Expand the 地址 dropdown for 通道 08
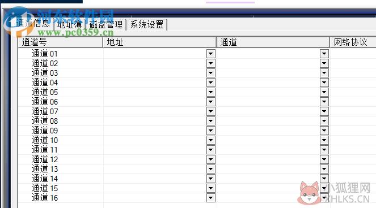The width and height of the screenshot is (376, 208). [211, 121]
